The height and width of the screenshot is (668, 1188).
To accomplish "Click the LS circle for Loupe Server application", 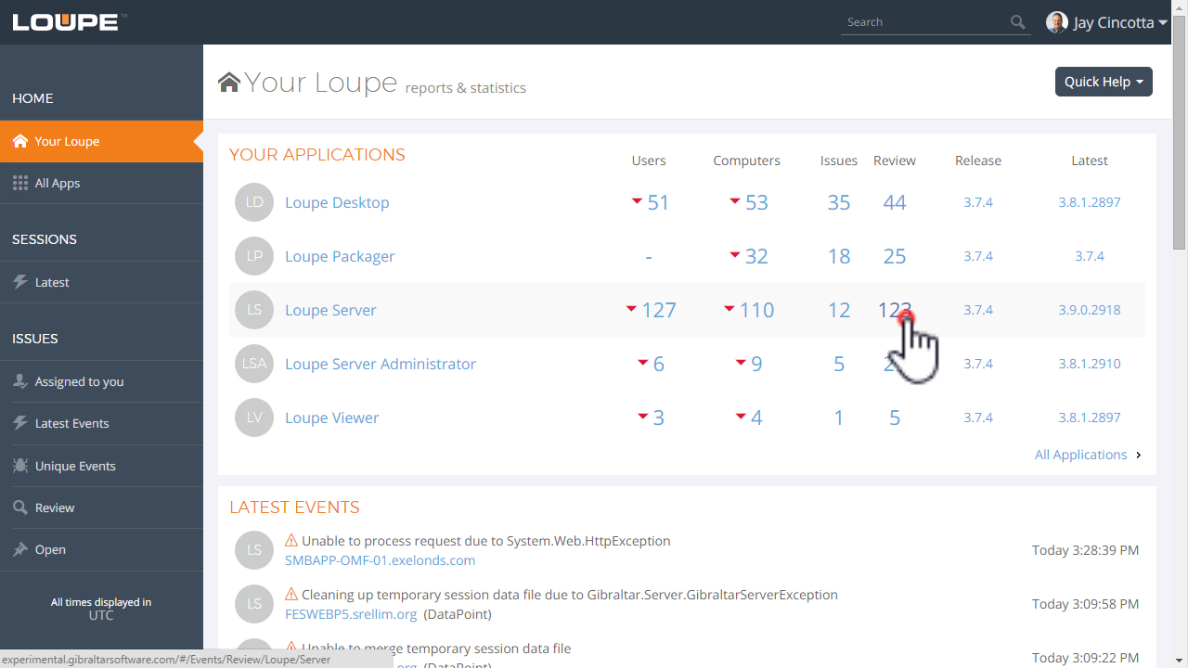I will pyautogui.click(x=254, y=310).
